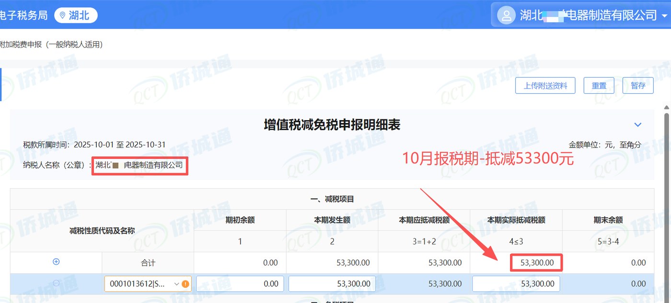The height and width of the screenshot is (303, 671).
Task: Click the 5=3-4 formula cell
Action: (608, 241)
